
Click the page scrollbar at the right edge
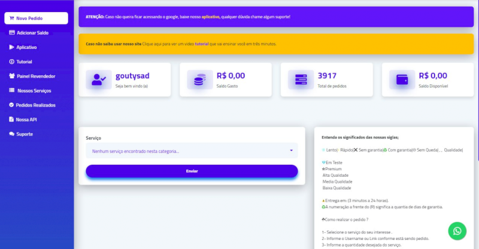coord(478,81)
